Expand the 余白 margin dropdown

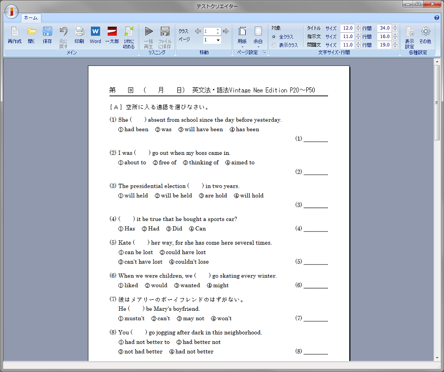(x=258, y=37)
